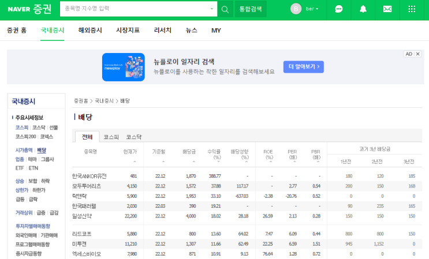The image size is (429, 259).
Task: Open 업종 sidebar link
Action: tap(20, 159)
